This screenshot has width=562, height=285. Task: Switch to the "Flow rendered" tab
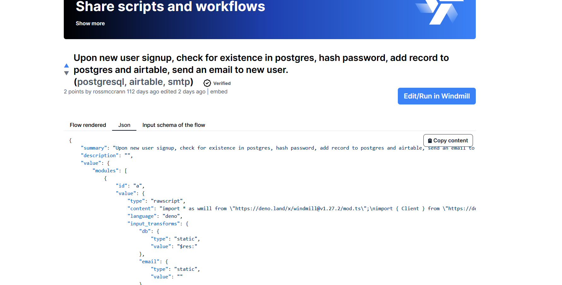coord(88,125)
